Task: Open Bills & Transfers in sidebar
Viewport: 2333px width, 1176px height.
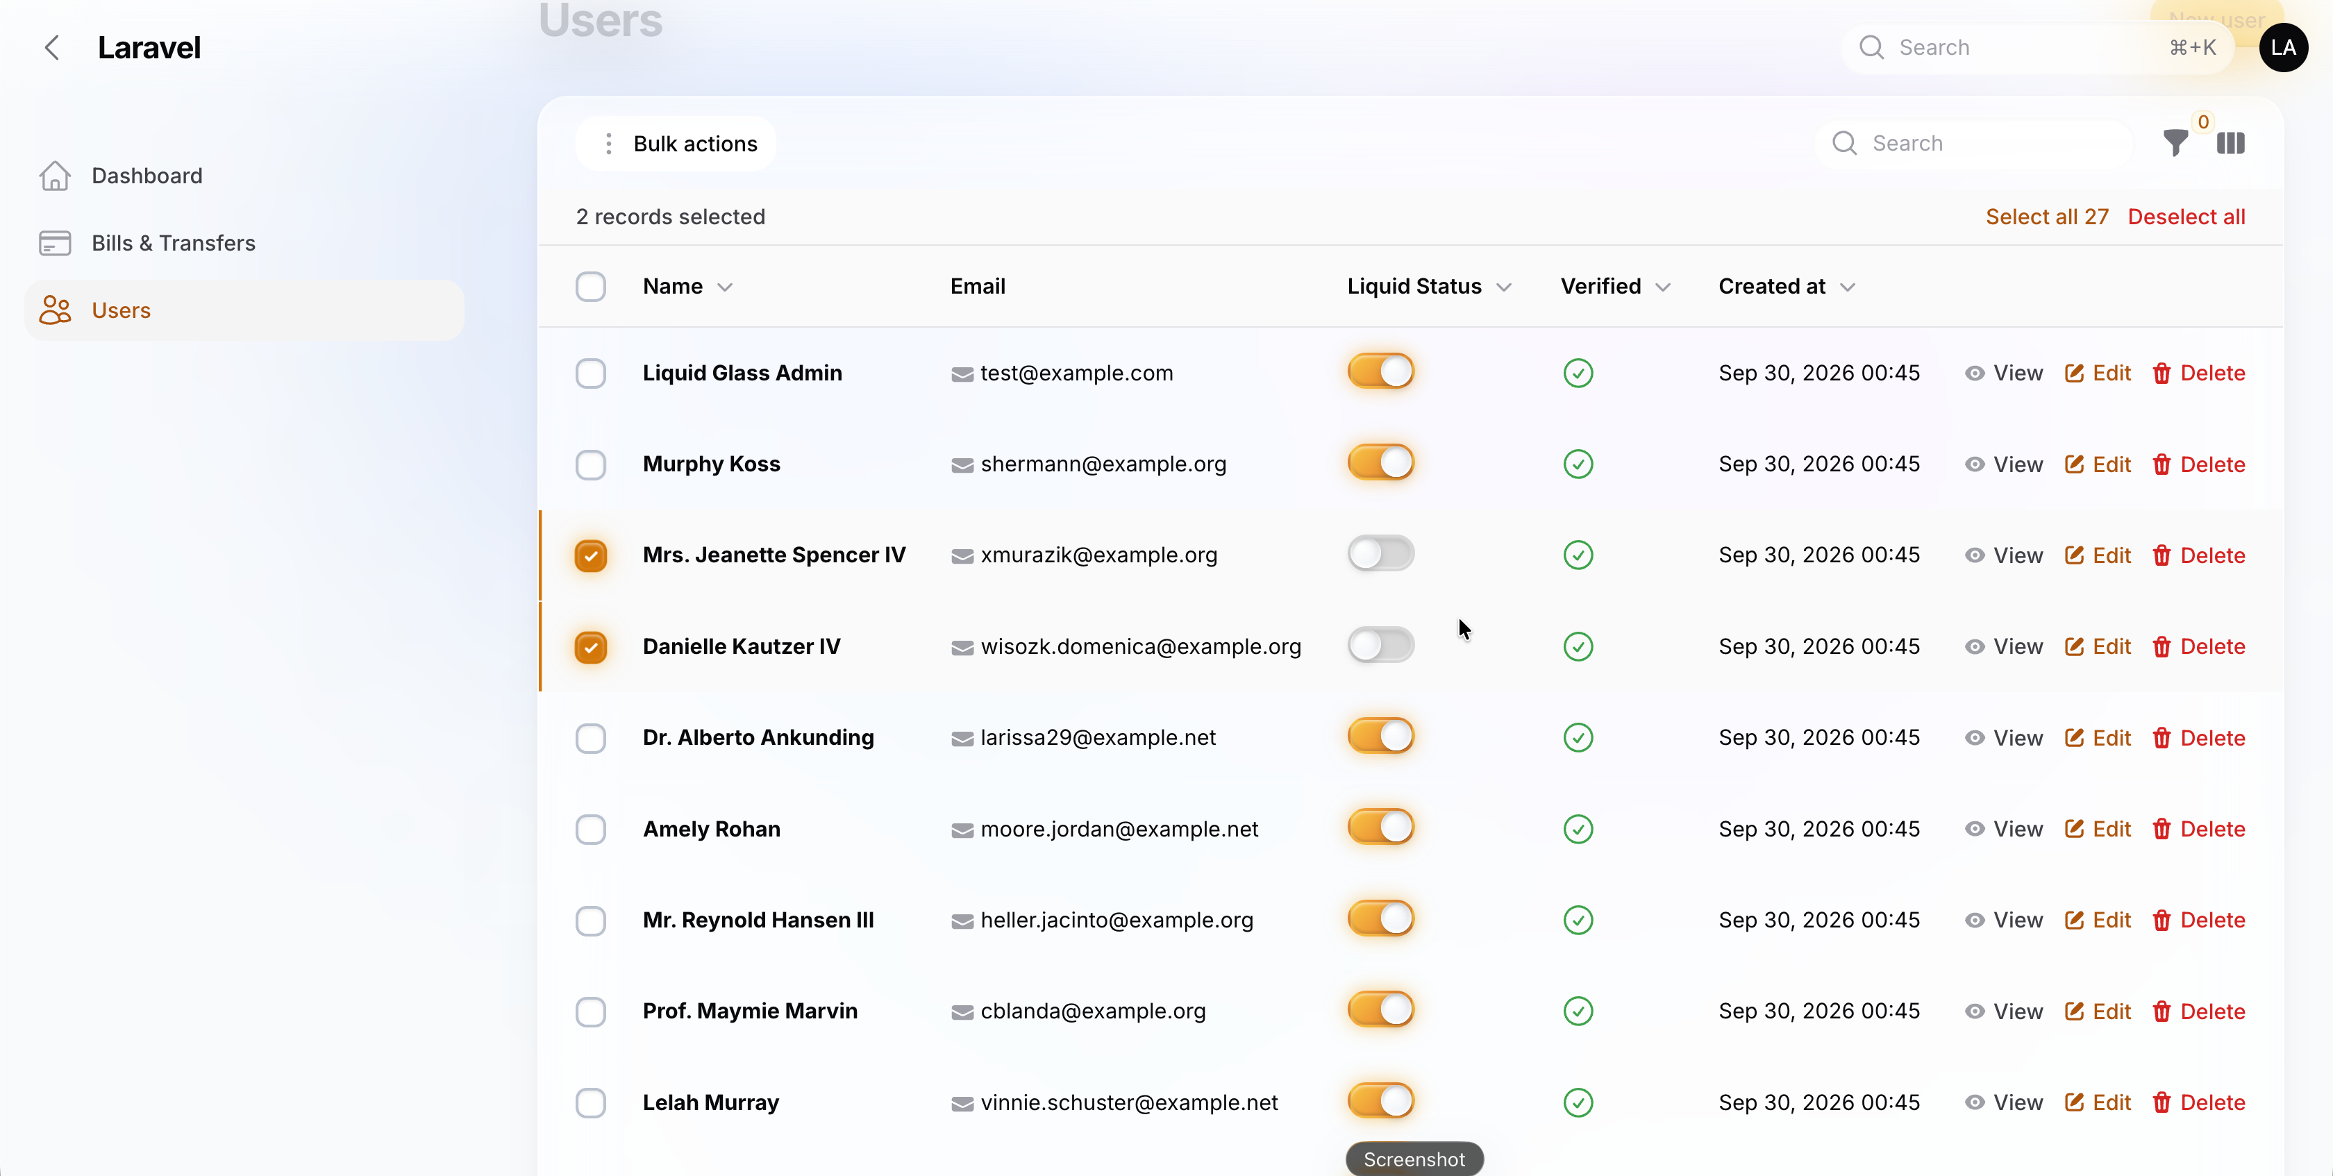Action: [x=244, y=244]
